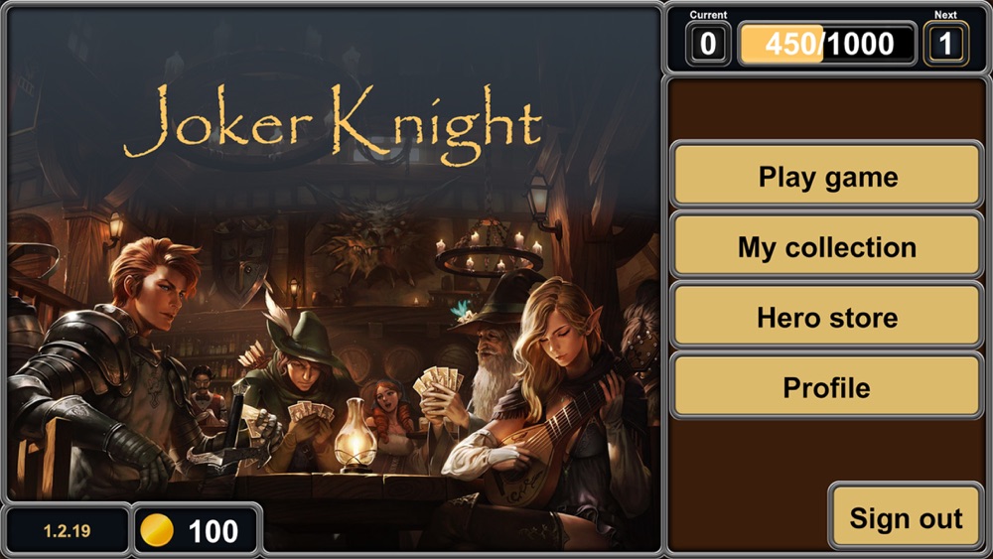This screenshot has width=993, height=559.
Task: Click the 100 coin balance
Action: pos(213,531)
